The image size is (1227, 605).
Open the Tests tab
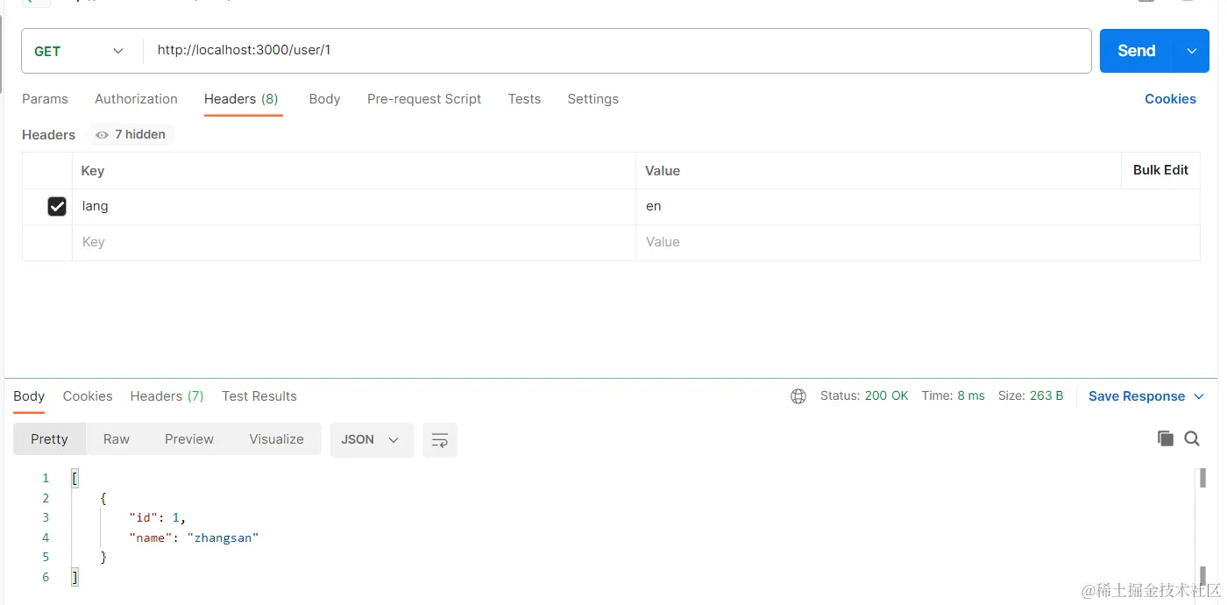524,99
